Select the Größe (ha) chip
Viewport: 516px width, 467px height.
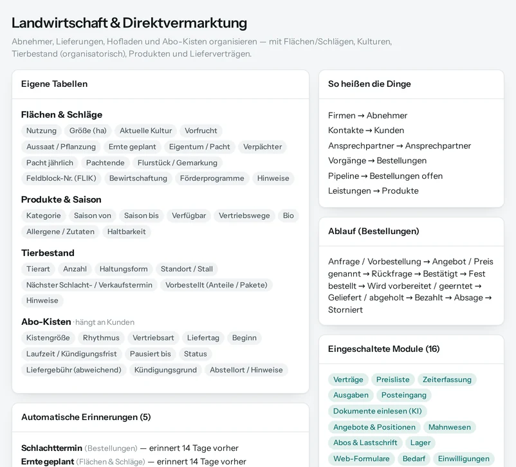(x=88, y=131)
